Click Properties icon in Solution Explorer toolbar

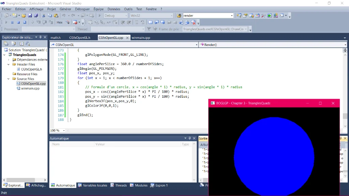click(6, 44)
